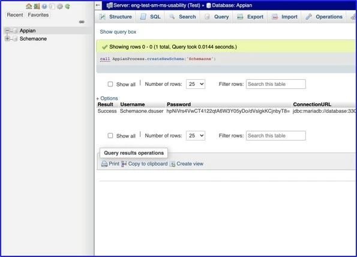Image resolution: width=357 pixels, height=257 pixels.
Task: Click the server icon in the breadcrumb
Action: [110, 5]
